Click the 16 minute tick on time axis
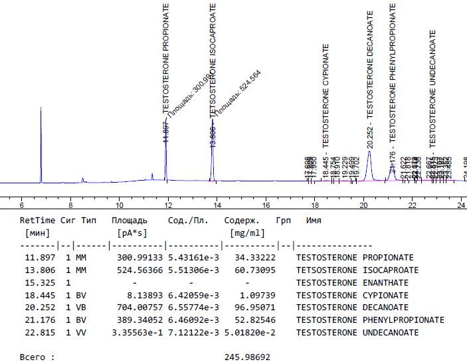 tap(266, 206)
